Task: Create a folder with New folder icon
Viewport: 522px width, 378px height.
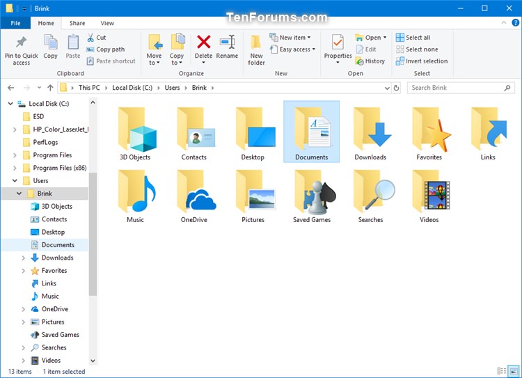Action: (x=256, y=49)
